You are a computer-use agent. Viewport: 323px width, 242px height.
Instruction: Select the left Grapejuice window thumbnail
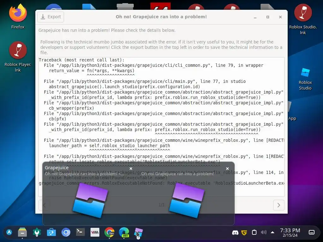point(91,200)
